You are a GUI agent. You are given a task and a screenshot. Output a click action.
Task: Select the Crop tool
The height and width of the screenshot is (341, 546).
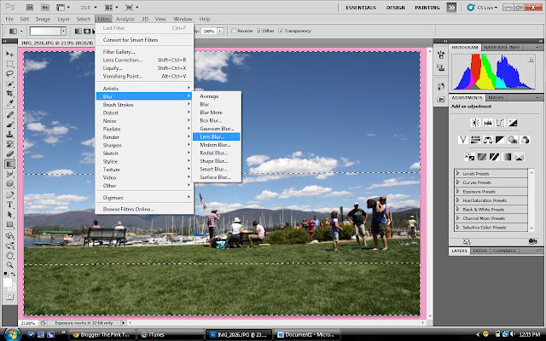pos(9,93)
